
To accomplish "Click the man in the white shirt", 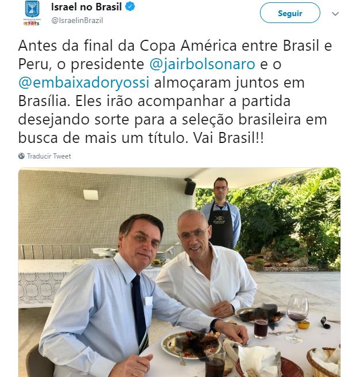I will pos(206,265).
